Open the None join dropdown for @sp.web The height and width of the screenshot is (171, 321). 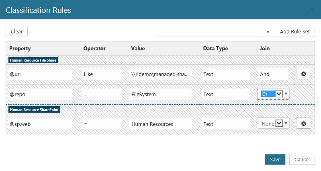[279, 124]
